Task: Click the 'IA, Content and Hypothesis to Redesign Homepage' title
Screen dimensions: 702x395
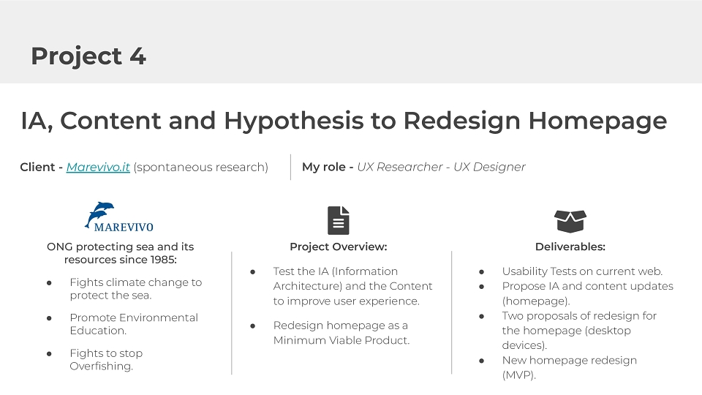Action: tap(344, 121)
